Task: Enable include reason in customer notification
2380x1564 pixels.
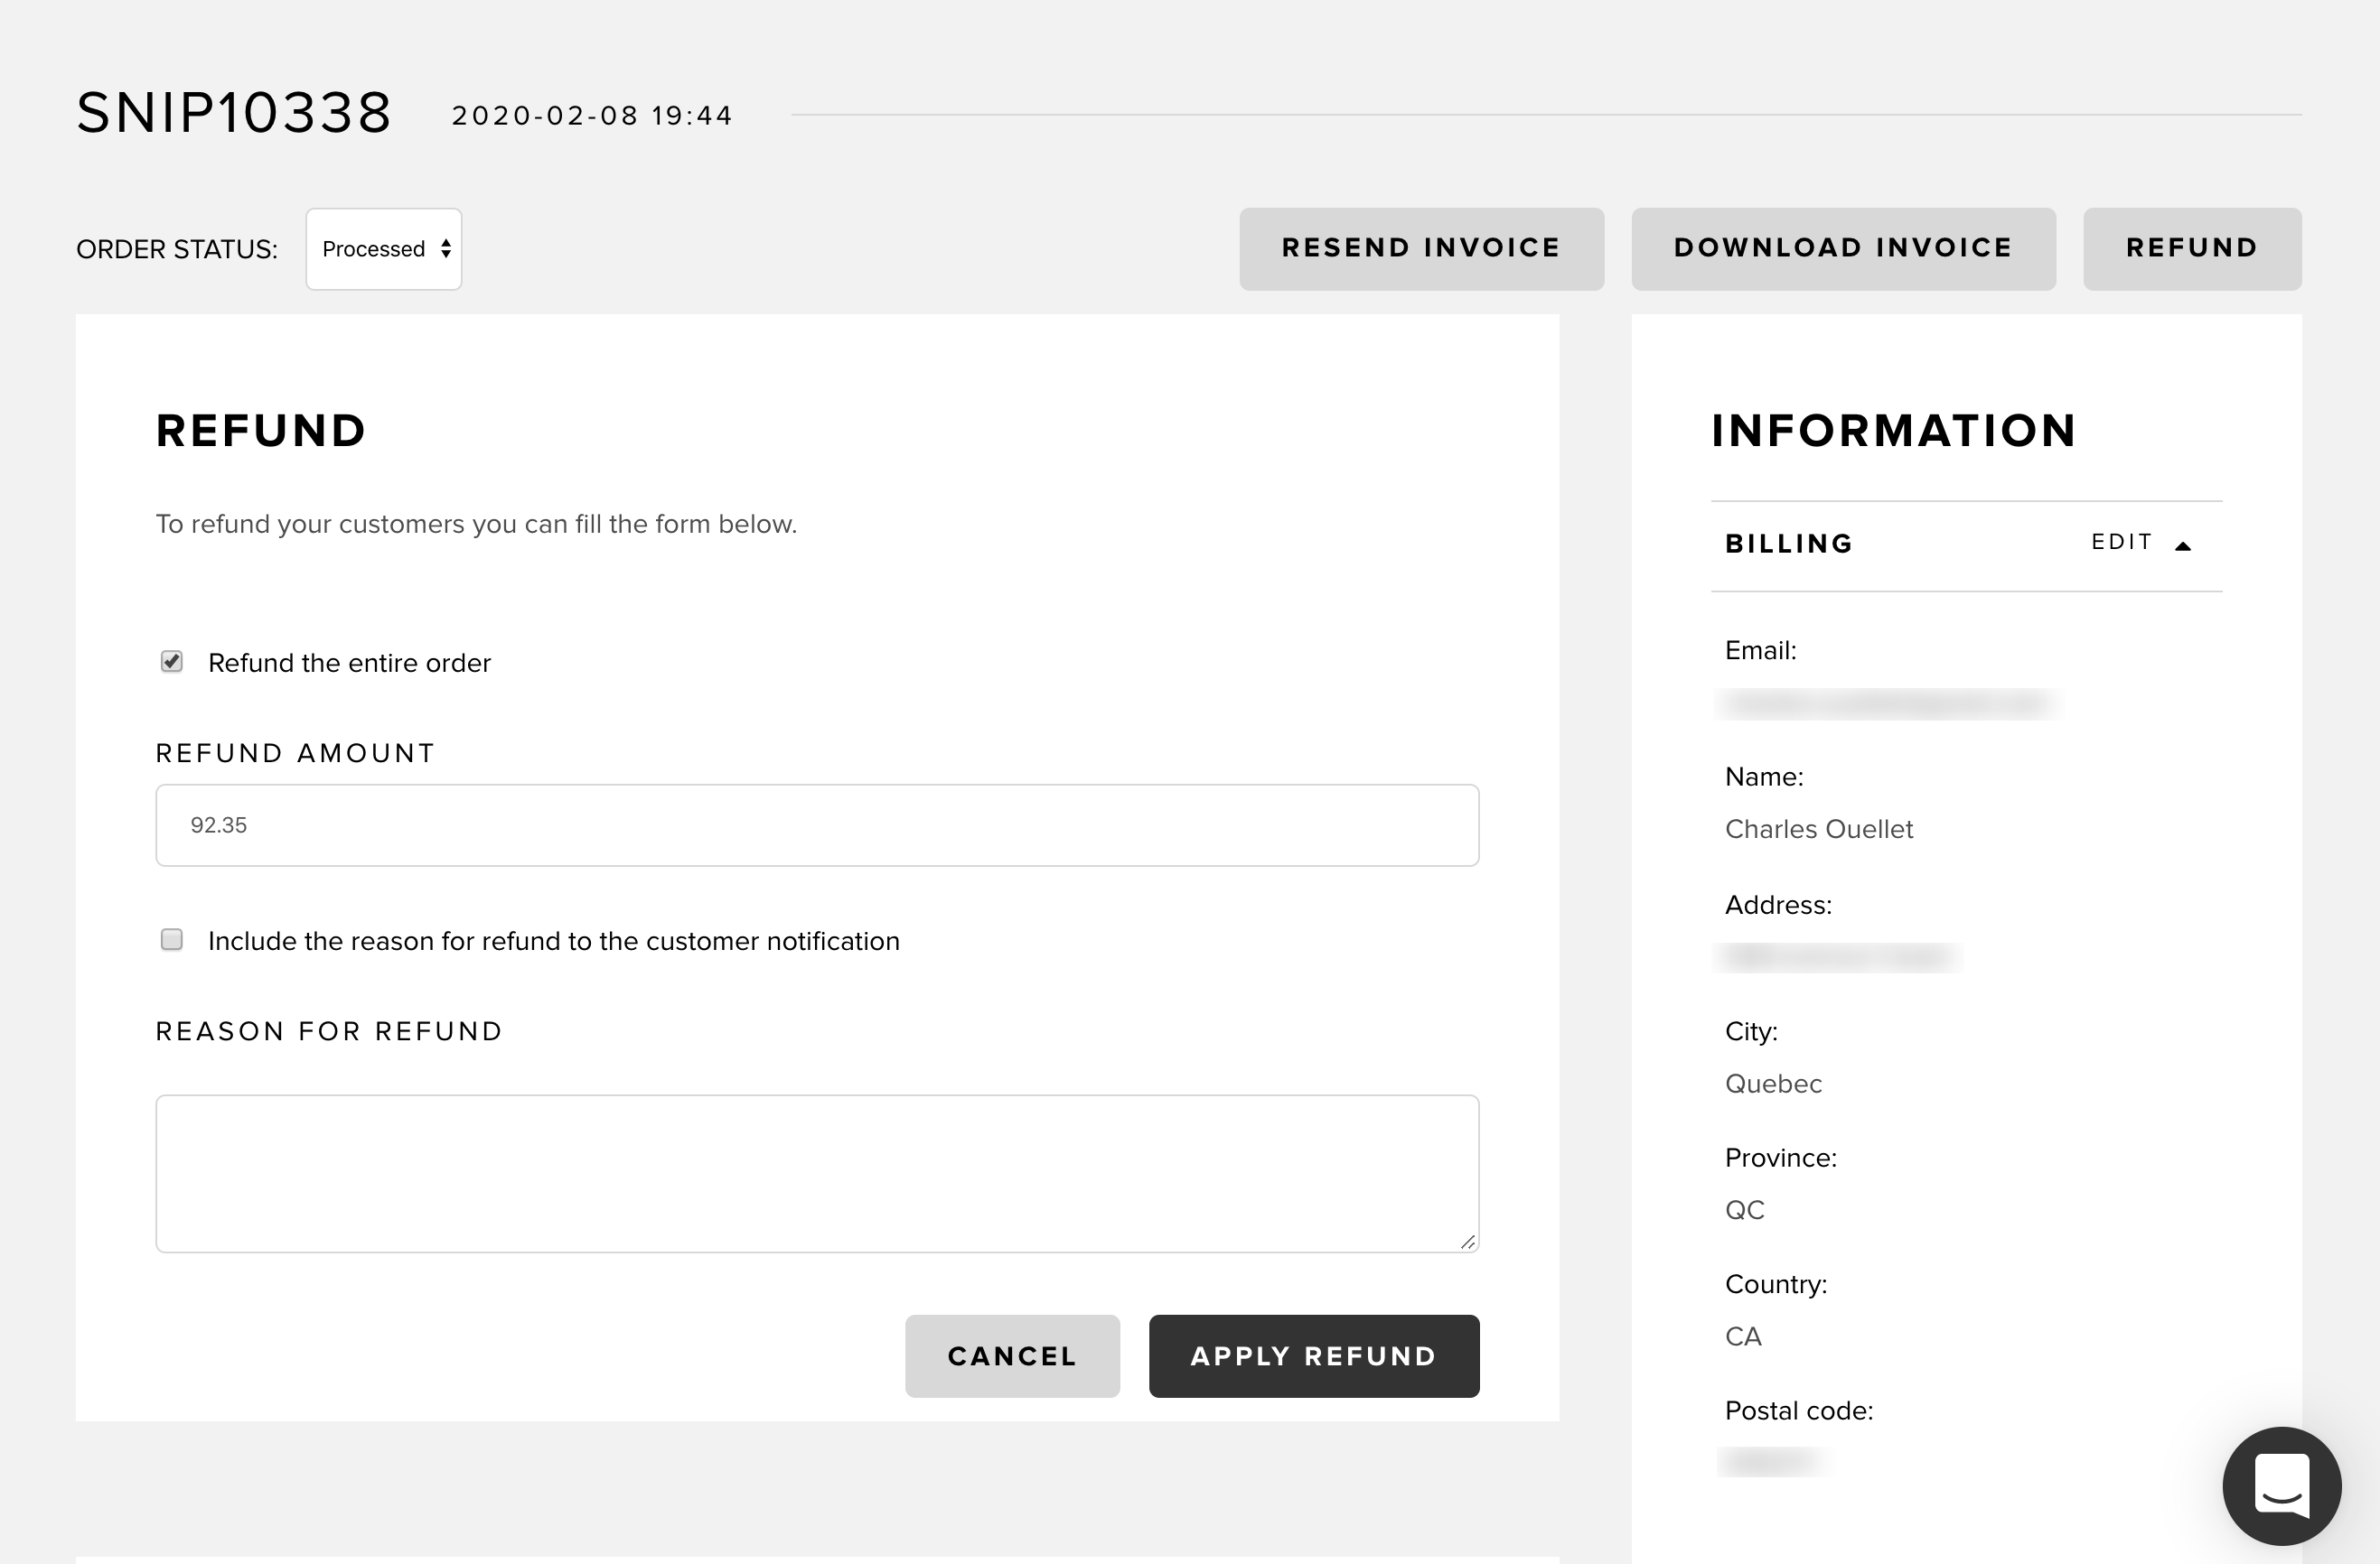Action: click(x=172, y=939)
